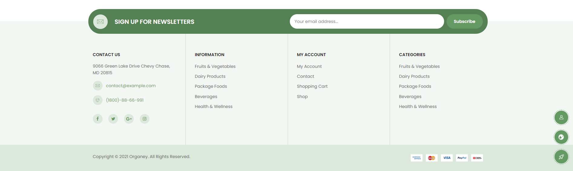Go to Dairy Products under Information
Viewport: 573px width, 171px height.
click(x=210, y=76)
